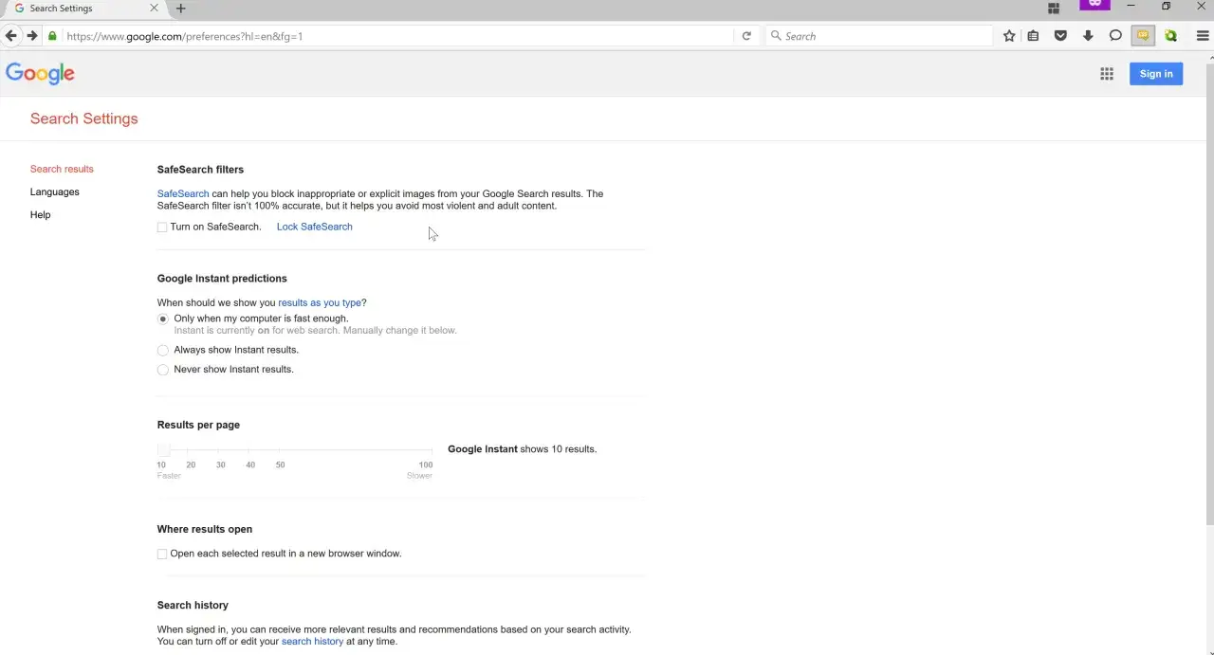Click the tab groups icon in title bar

pos(1054,9)
